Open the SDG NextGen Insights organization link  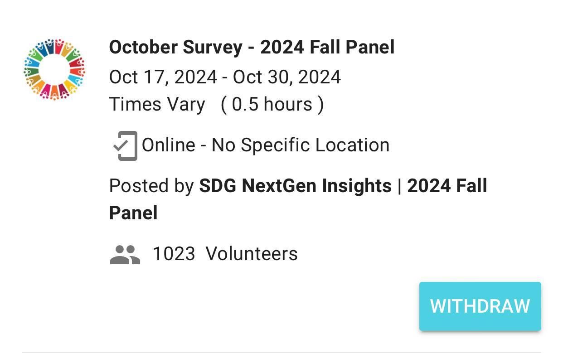coord(295,186)
